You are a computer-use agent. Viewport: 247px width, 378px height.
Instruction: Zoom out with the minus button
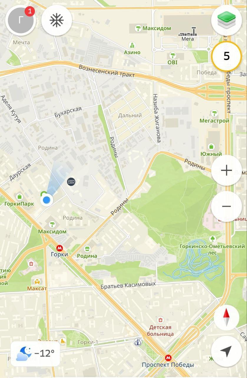pyautogui.click(x=226, y=206)
